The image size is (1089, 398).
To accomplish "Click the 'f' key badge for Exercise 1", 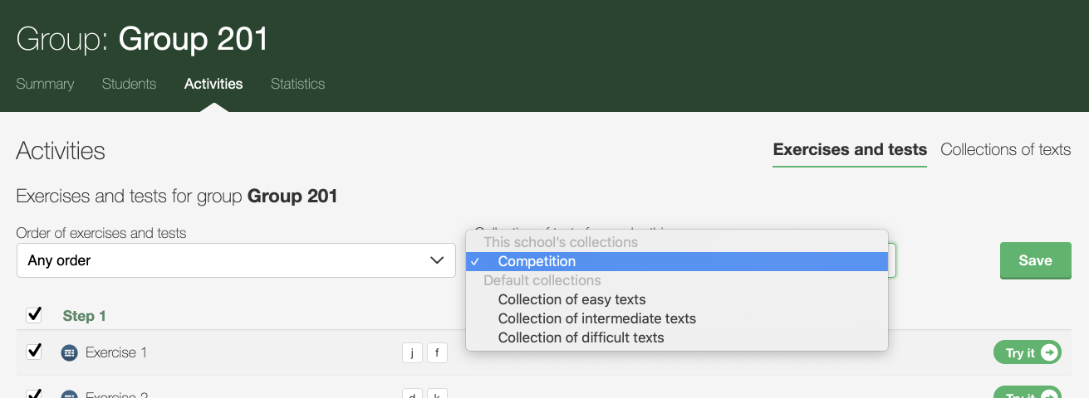I will 437,353.
